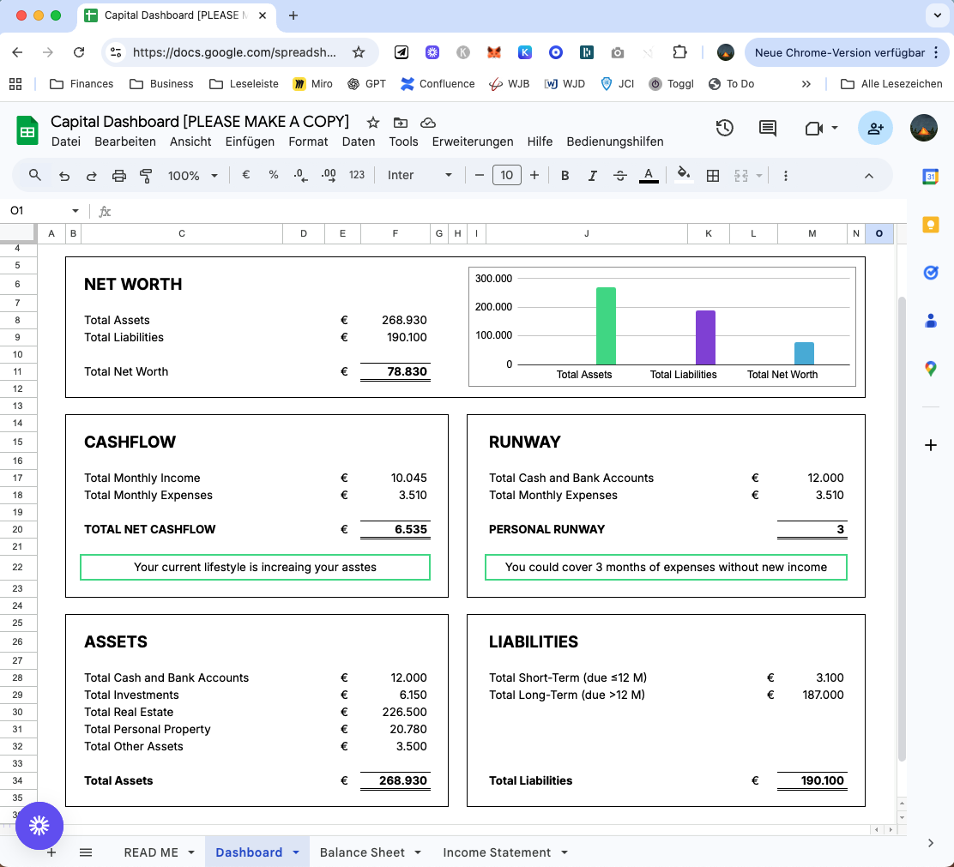Open the Einfügen menu
954x867 pixels.
pos(250,141)
